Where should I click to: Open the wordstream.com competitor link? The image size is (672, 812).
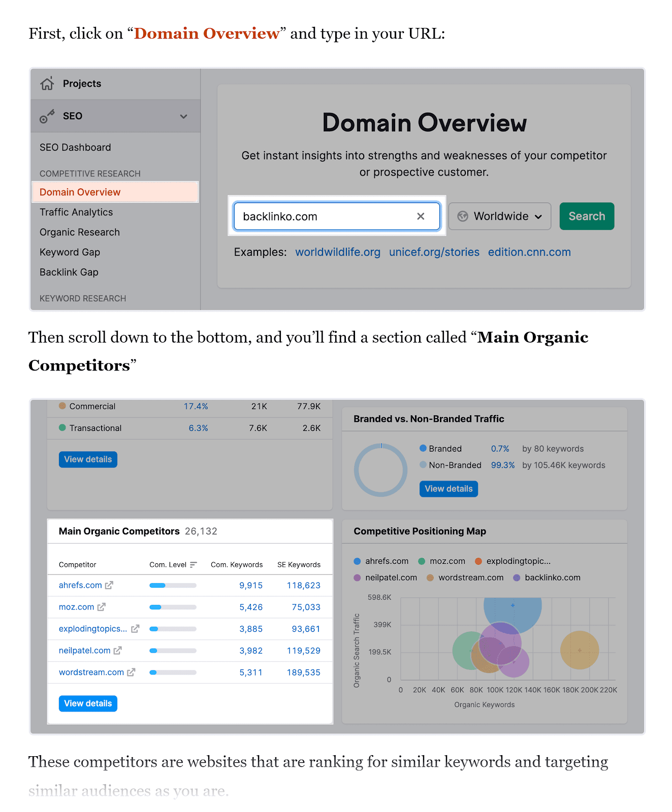(91, 672)
